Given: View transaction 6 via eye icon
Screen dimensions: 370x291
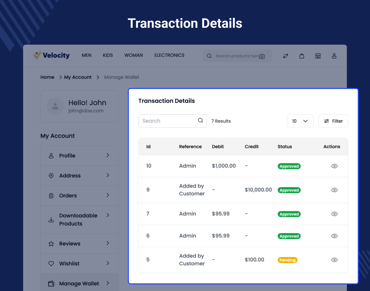Looking at the screenshot, I should coord(334,236).
